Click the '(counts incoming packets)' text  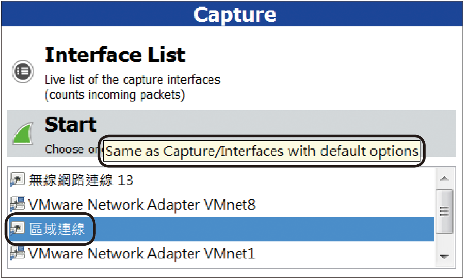point(115,95)
